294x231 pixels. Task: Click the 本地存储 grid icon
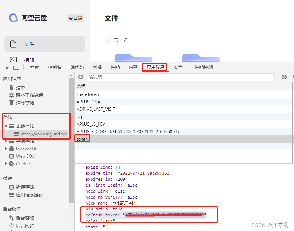[x=12, y=126]
